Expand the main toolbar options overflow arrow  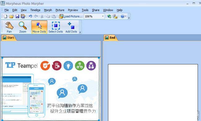click(x=129, y=18)
